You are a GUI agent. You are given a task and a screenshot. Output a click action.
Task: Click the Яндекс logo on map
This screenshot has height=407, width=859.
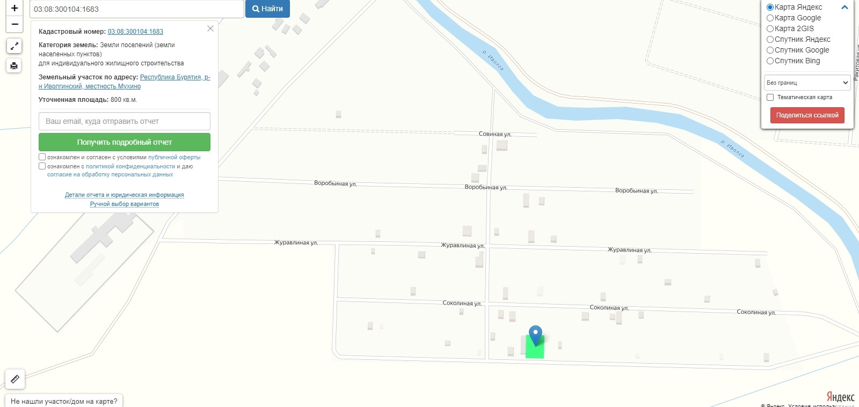click(840, 397)
